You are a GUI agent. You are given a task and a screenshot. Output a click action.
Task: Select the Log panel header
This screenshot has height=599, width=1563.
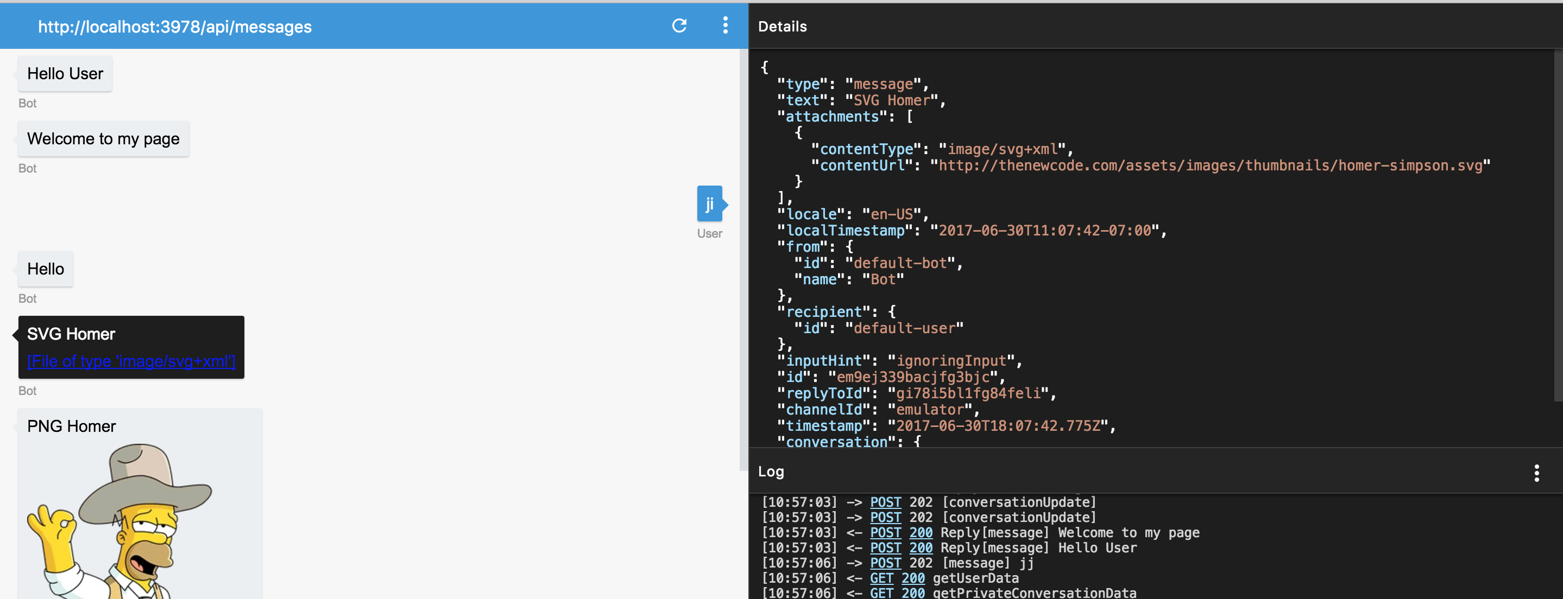pos(770,471)
